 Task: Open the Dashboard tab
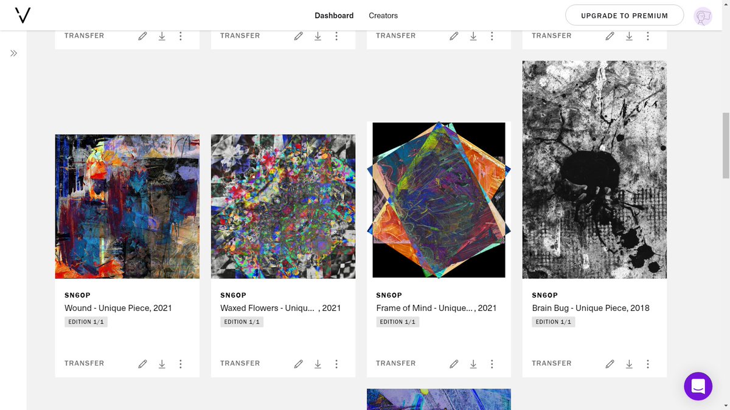point(334,16)
